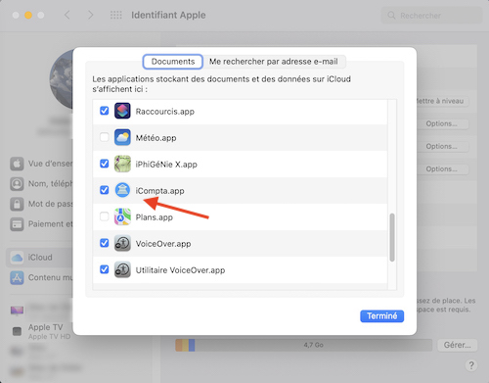
Task: Click the Identifiant Apple window title
Action: [x=168, y=15]
